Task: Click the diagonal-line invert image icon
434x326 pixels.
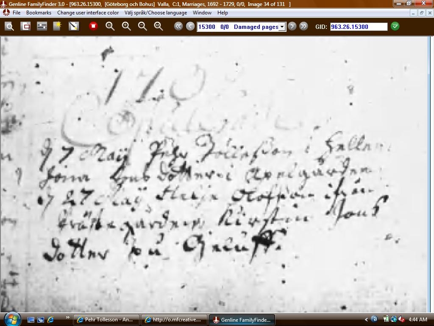Action: coord(74,27)
